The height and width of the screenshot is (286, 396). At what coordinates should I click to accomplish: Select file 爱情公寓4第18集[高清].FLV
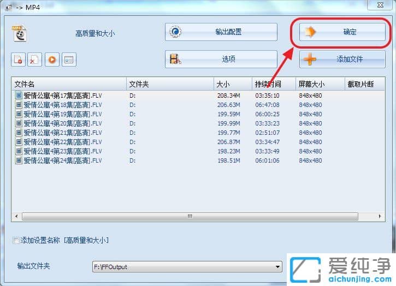pos(63,105)
